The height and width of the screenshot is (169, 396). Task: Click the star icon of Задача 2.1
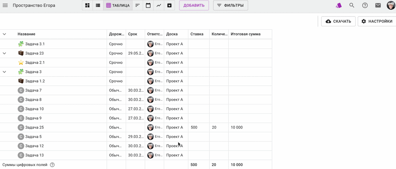tap(21, 62)
